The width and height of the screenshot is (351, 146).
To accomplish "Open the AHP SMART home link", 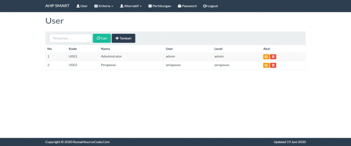I will [57, 6].
